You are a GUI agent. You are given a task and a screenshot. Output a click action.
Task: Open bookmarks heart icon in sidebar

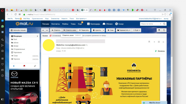[x=3, y=64]
